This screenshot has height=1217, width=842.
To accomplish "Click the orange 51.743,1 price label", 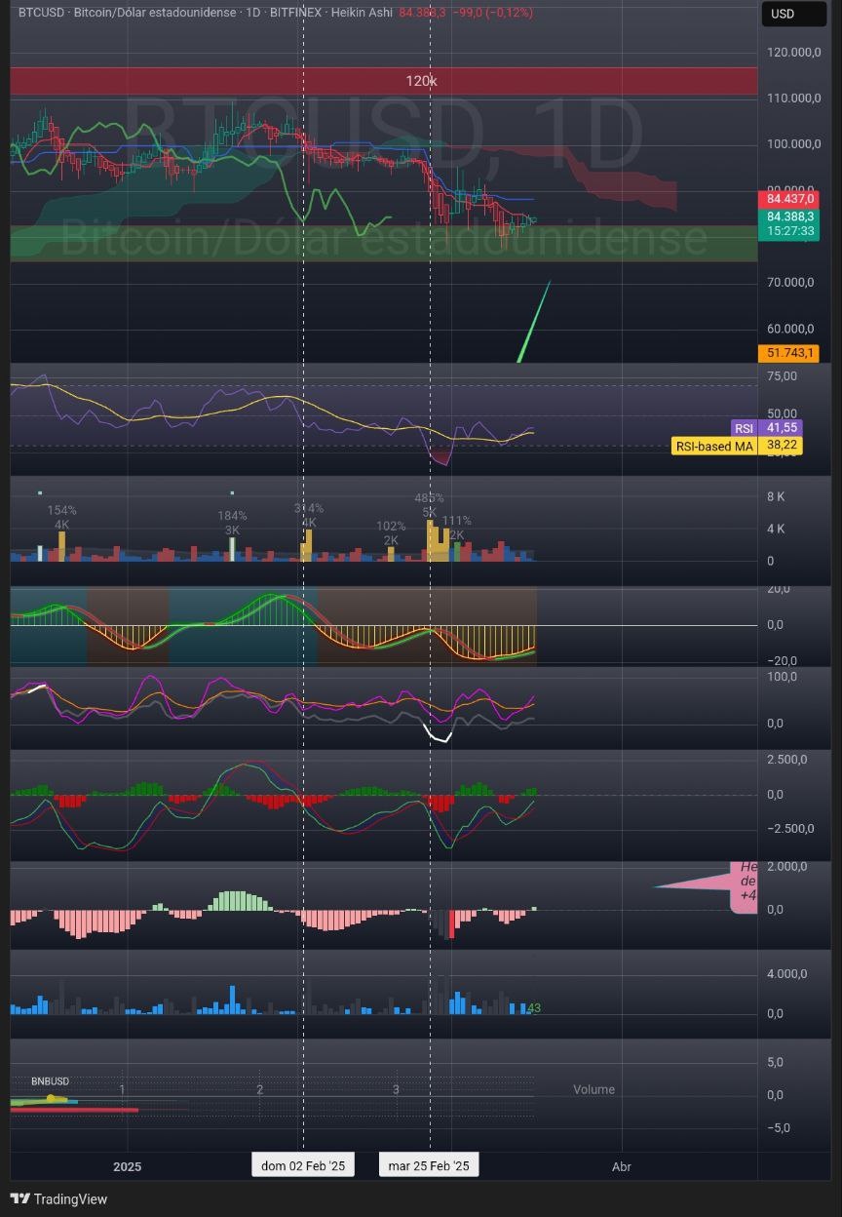I will click(788, 353).
